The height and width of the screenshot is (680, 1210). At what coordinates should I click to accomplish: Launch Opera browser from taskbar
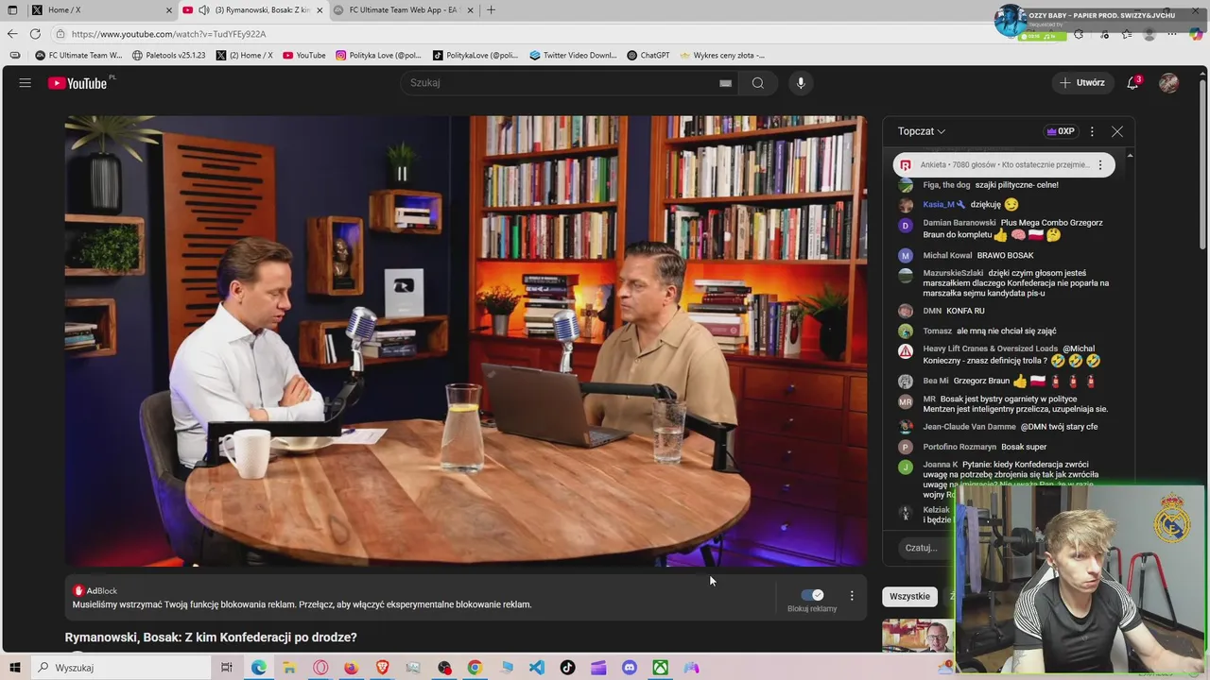pyautogui.click(x=320, y=668)
